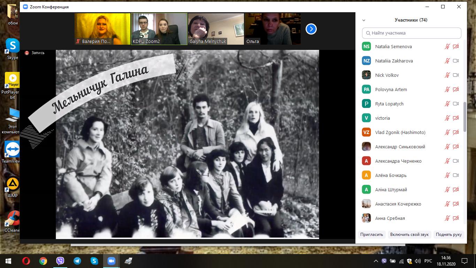Click the red recording indicator icon
This screenshot has width=476, height=268.
click(27, 53)
